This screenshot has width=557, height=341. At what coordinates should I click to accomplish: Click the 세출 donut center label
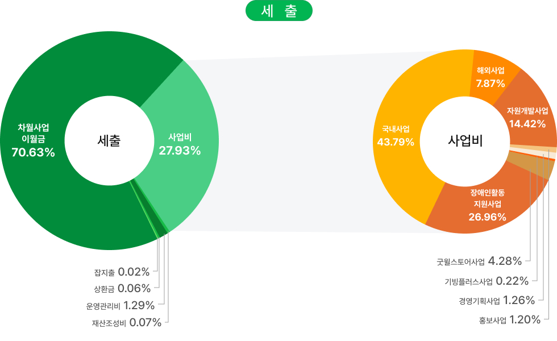109,140
